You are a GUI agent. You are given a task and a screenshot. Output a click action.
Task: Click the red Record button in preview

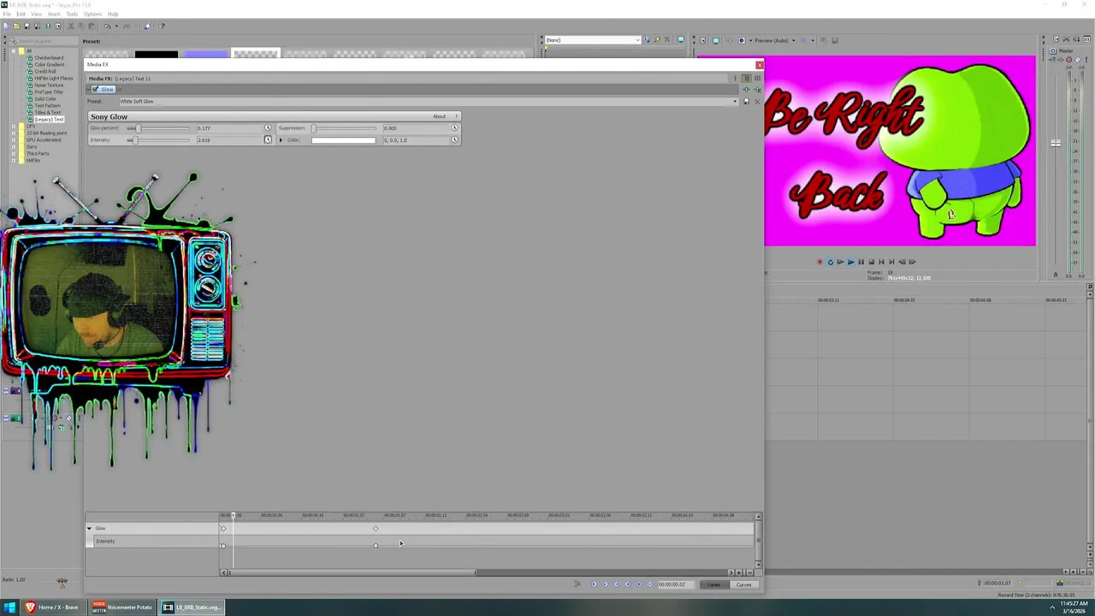pyautogui.click(x=820, y=262)
